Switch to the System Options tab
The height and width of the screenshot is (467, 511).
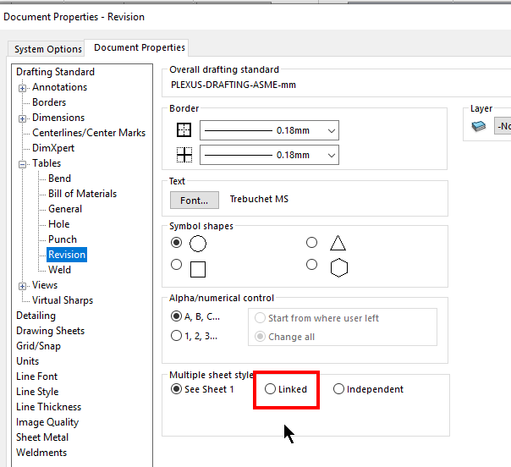pos(47,49)
